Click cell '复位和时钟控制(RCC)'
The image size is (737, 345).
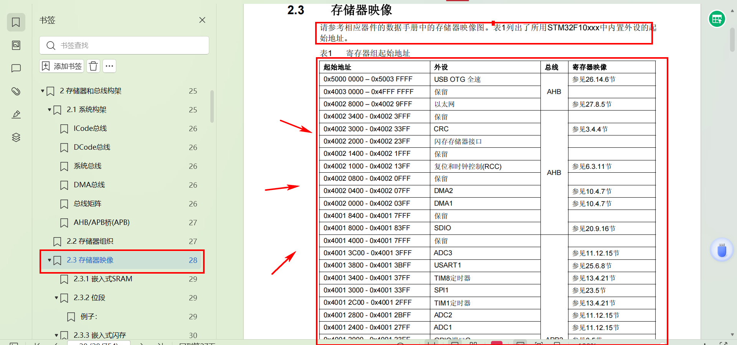point(468,167)
